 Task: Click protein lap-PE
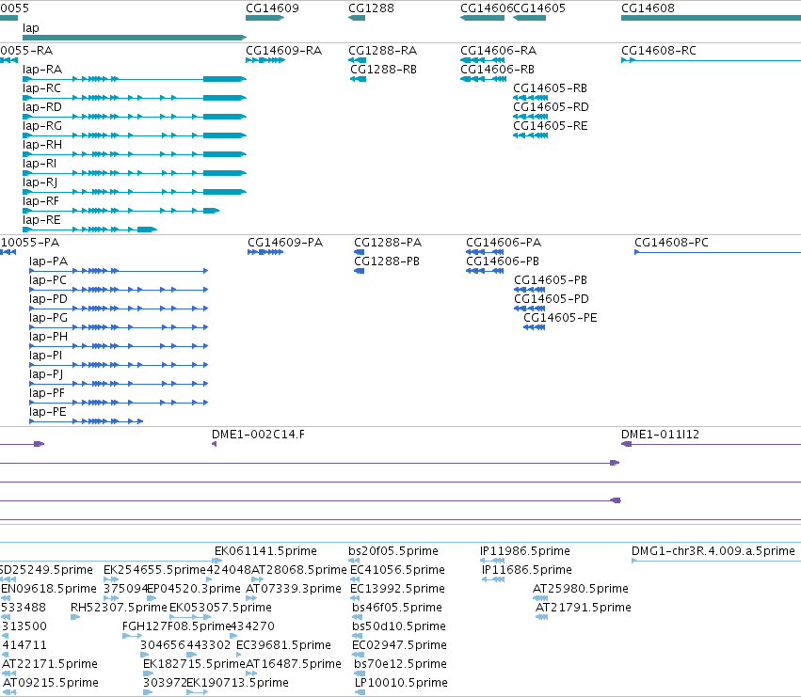48,413
